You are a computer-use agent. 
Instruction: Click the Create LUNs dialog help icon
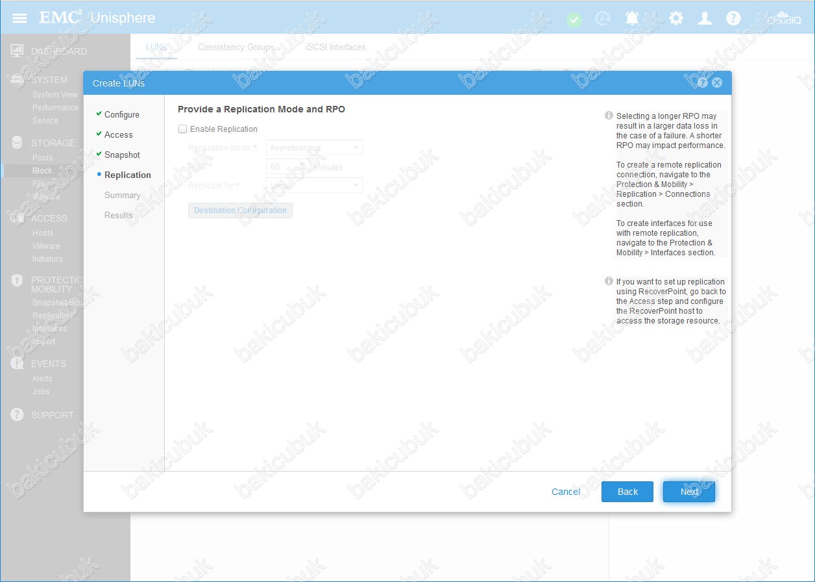703,82
